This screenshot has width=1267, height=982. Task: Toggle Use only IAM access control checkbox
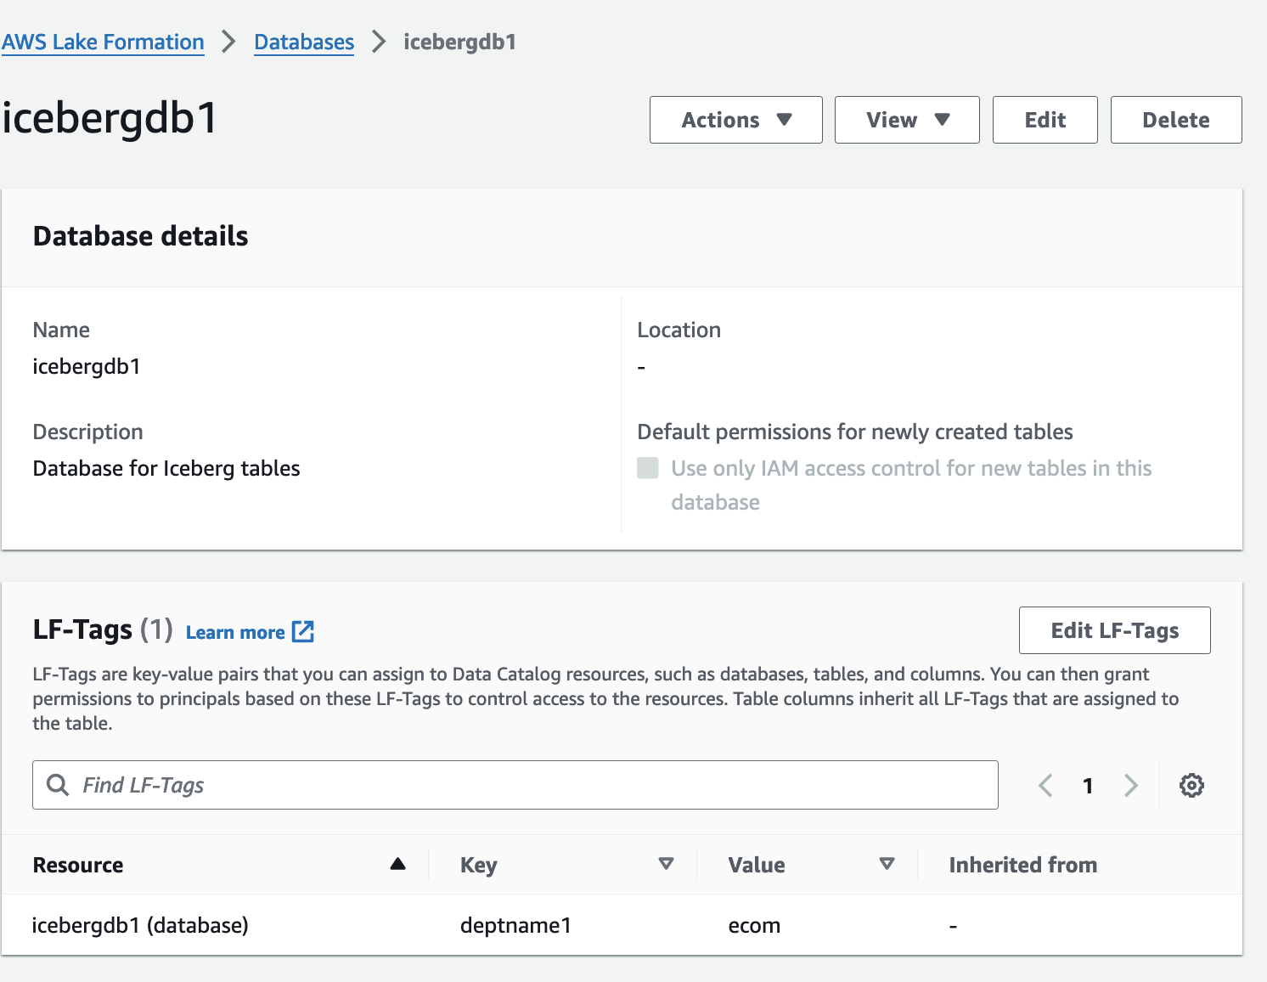coord(648,468)
